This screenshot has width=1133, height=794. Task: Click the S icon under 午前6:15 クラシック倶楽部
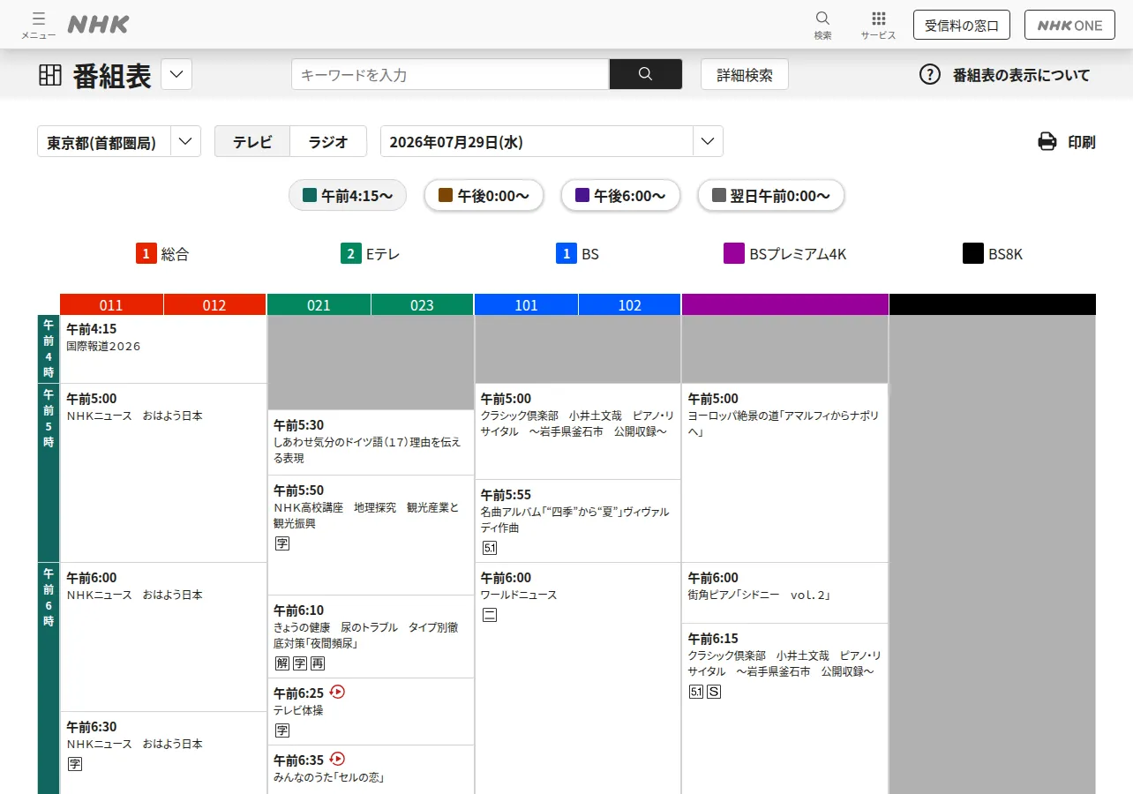coord(715,692)
